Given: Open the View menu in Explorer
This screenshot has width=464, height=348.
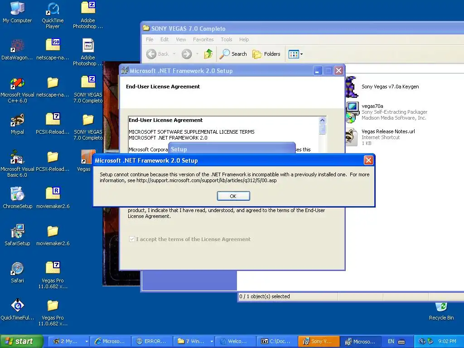Looking at the screenshot, I should pyautogui.click(x=181, y=39).
